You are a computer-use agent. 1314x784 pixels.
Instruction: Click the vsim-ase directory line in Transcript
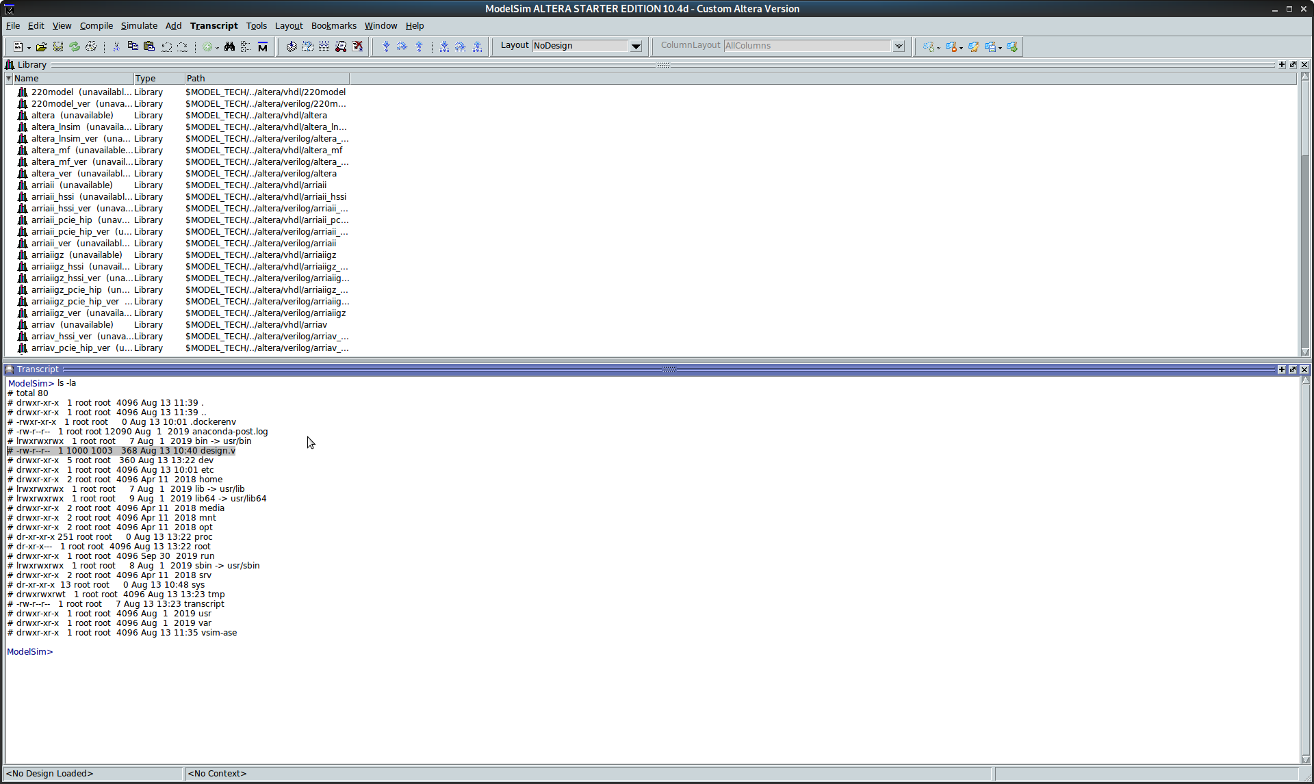point(122,633)
